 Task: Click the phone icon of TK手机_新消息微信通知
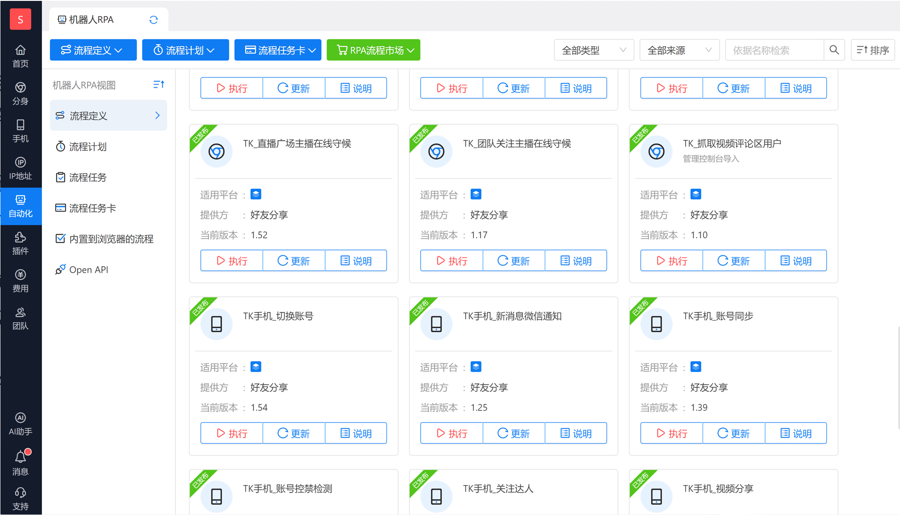[436, 324]
